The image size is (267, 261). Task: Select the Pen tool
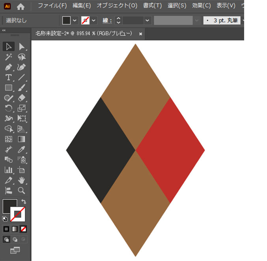tap(9, 67)
